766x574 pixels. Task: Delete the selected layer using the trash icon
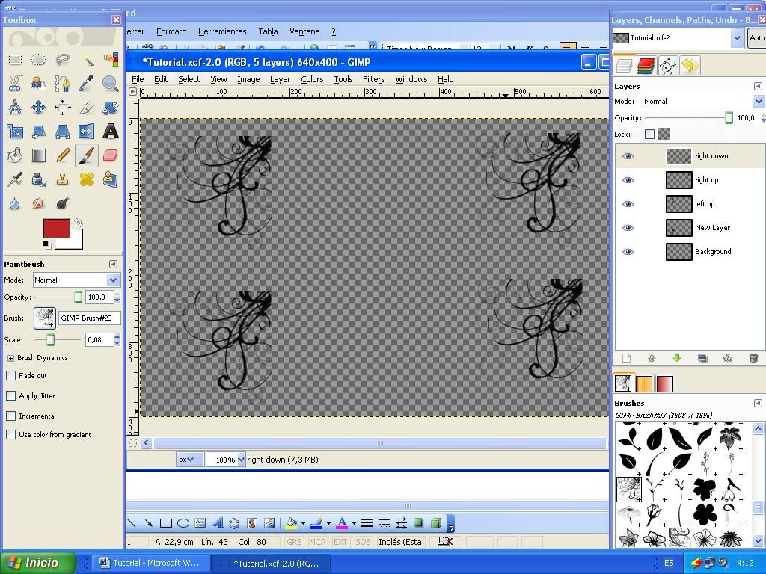pos(753,358)
